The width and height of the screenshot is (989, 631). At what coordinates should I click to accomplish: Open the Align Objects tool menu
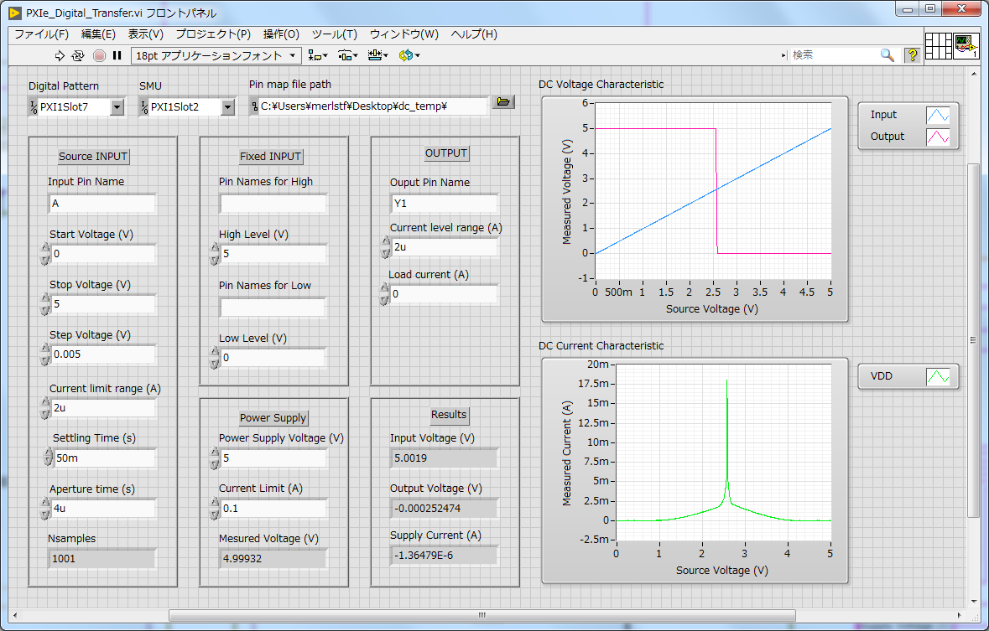point(317,55)
